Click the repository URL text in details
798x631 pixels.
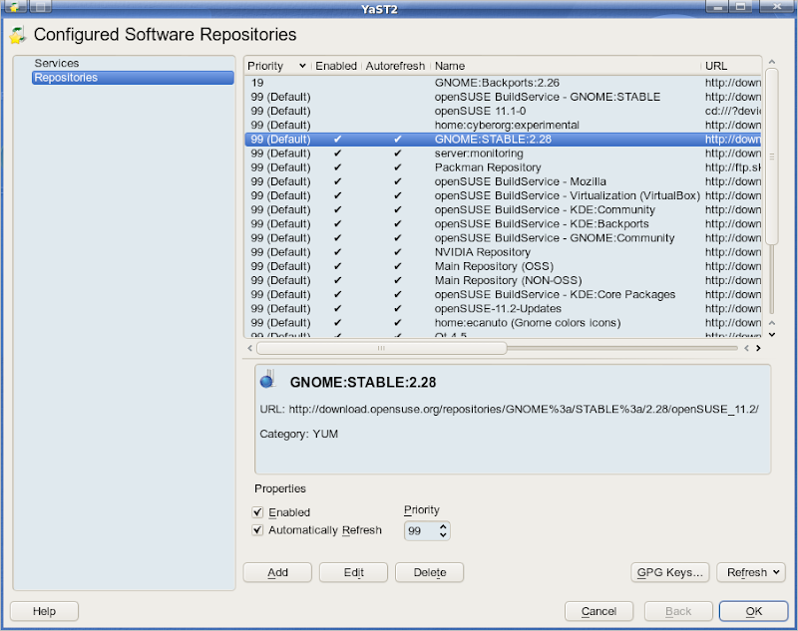(524, 410)
